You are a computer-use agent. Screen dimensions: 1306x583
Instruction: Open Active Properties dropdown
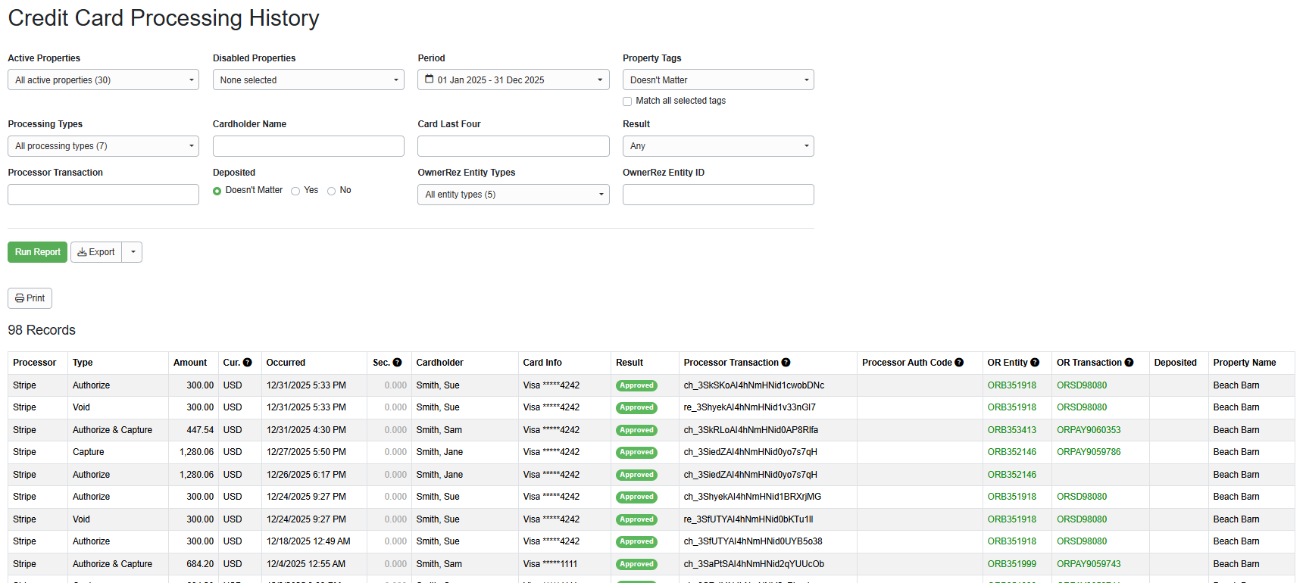pyautogui.click(x=103, y=79)
